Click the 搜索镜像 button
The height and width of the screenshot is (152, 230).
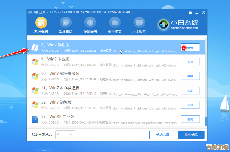click(191, 135)
